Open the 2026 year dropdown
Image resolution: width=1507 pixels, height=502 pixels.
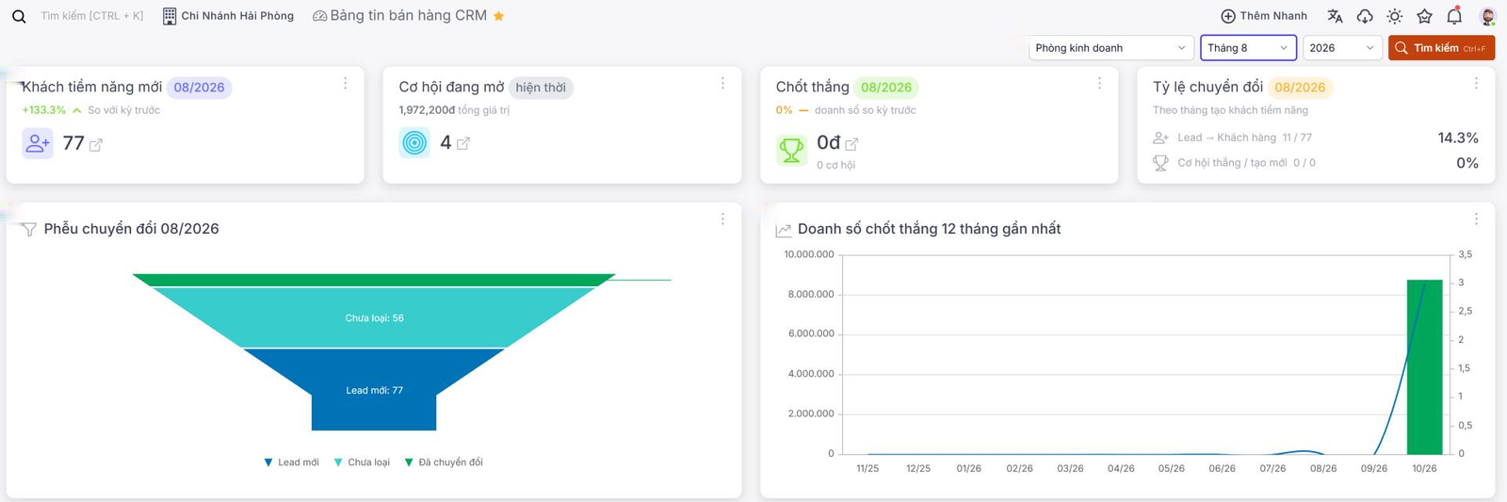(x=1341, y=48)
